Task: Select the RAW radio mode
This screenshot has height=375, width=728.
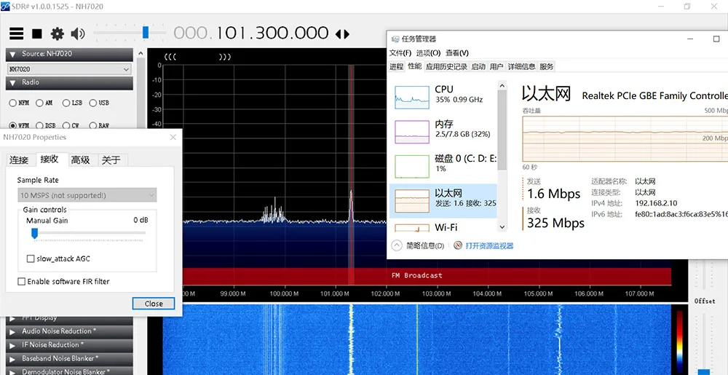Action: 99,125
